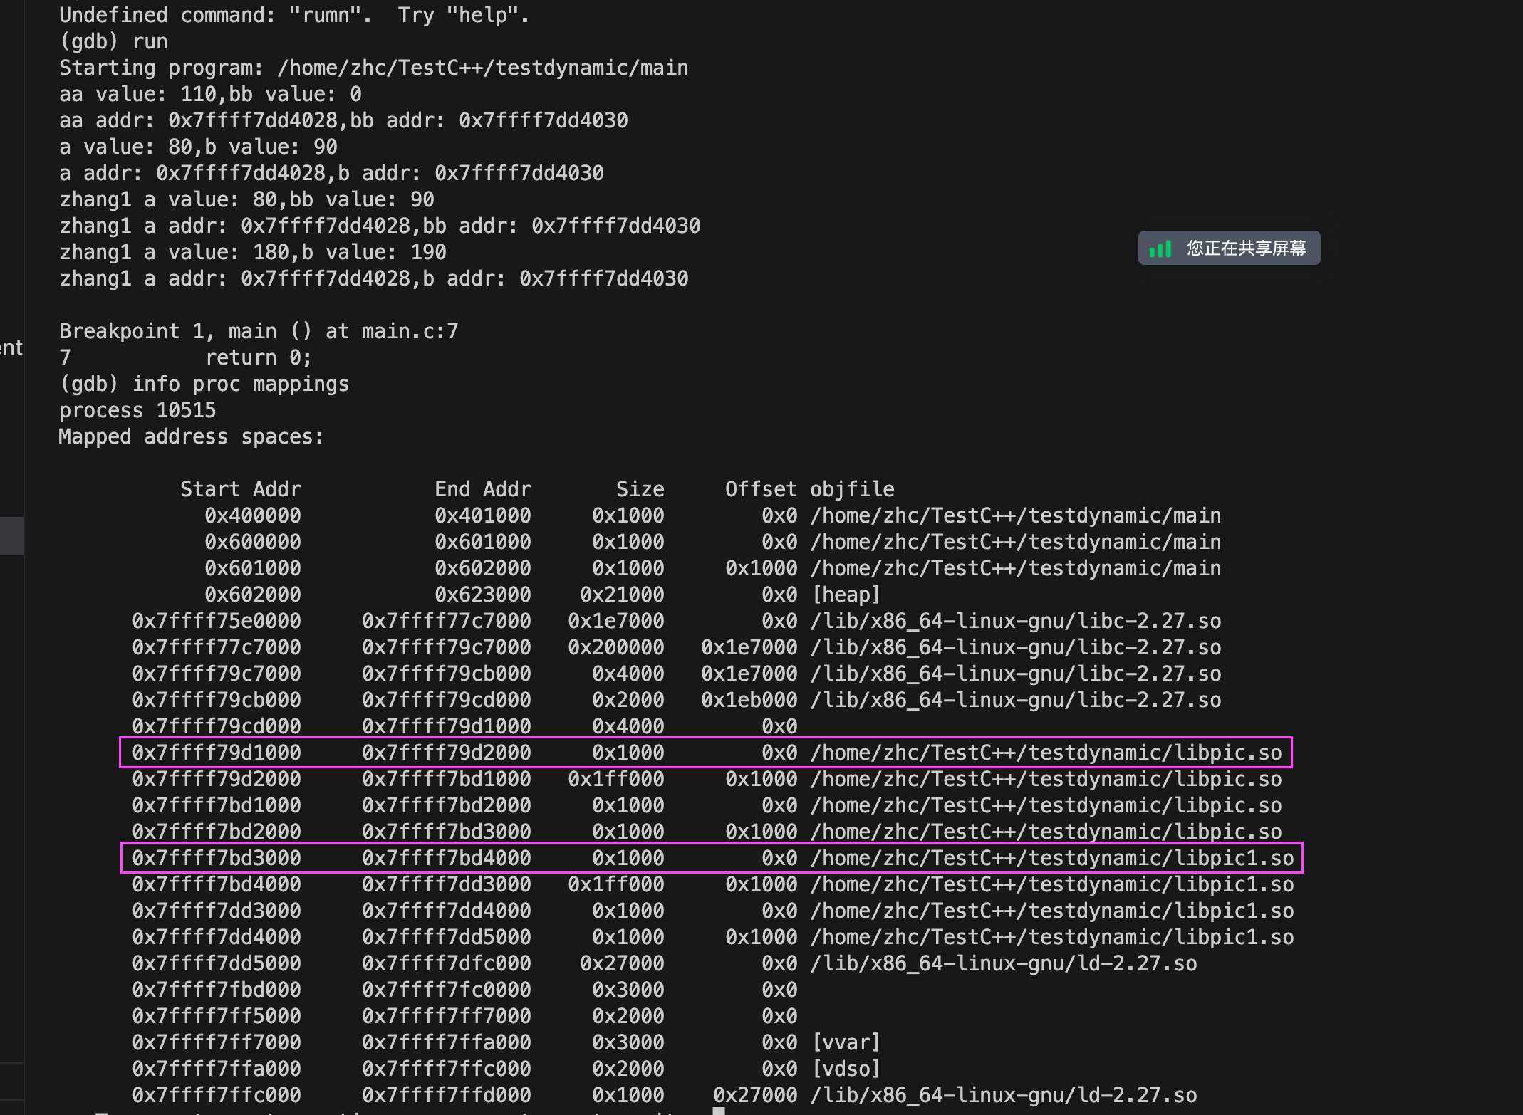The height and width of the screenshot is (1115, 1523).
Task: Click the highlighted libpic.so row
Action: coord(705,753)
